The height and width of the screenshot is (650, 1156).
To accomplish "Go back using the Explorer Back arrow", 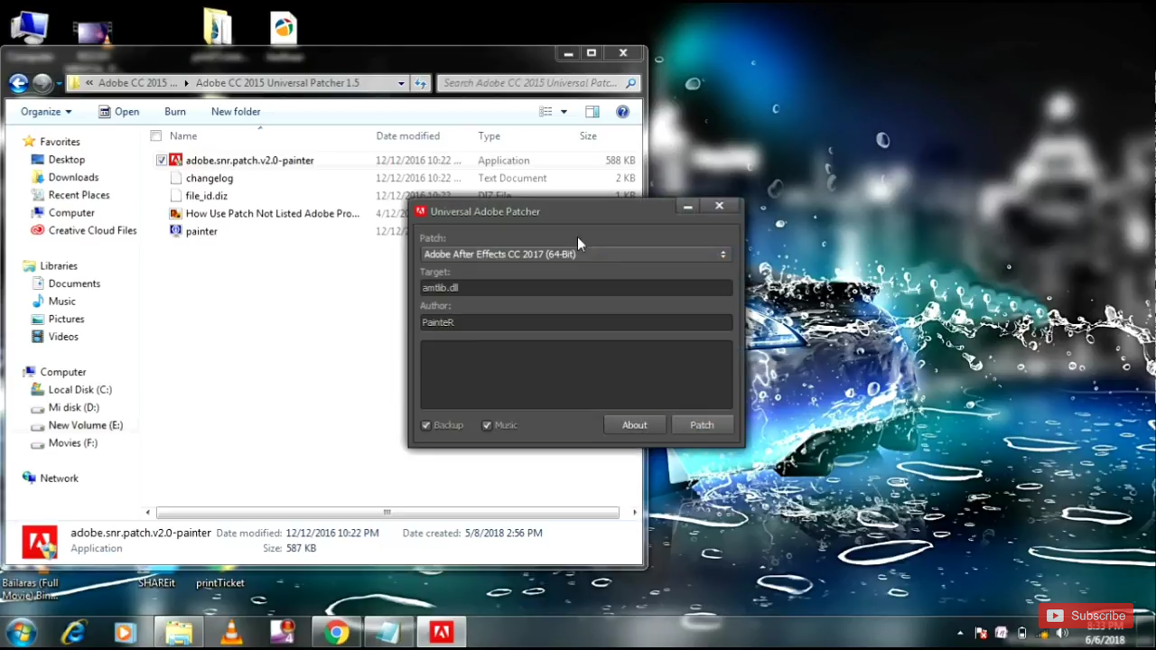I will (18, 83).
